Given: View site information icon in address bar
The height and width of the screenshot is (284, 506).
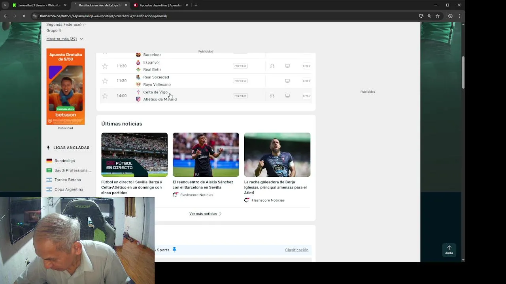Looking at the screenshot, I should 35,16.
